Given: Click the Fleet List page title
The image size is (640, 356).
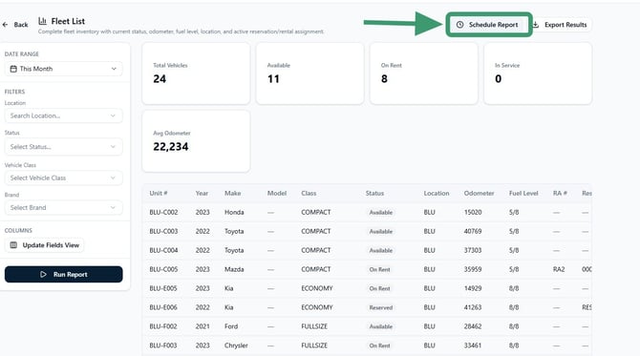Looking at the screenshot, I should pos(68,21).
